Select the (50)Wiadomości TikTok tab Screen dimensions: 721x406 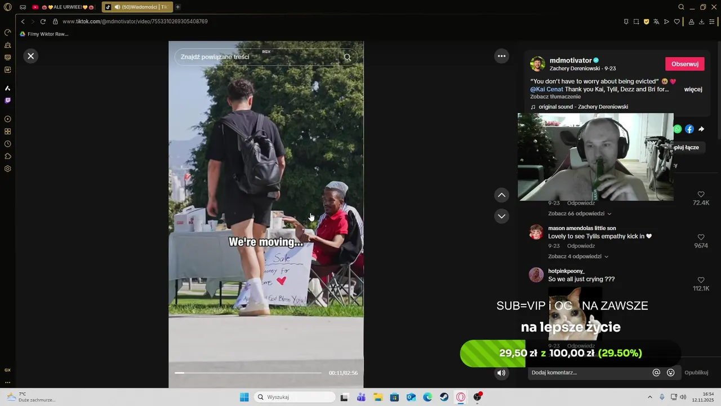click(x=137, y=7)
